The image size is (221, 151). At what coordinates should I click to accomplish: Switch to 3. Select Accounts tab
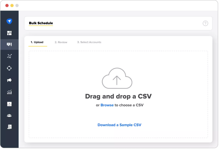click(89, 42)
